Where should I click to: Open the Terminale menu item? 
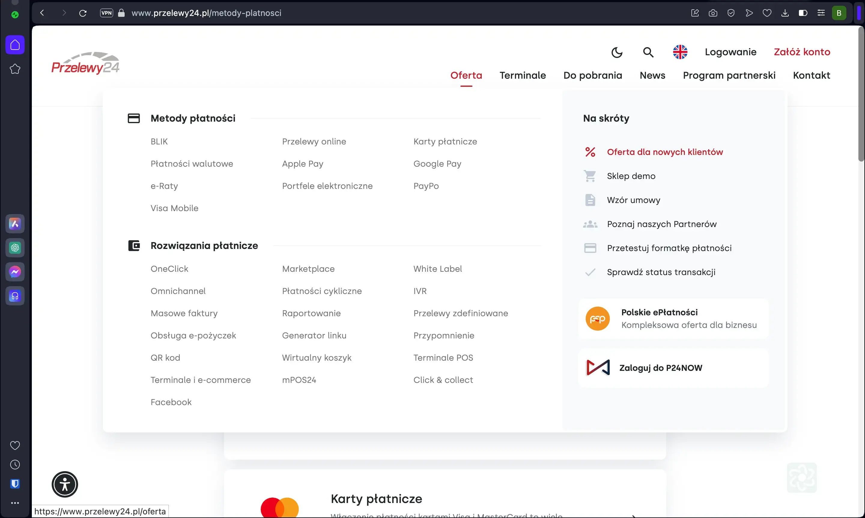523,75
